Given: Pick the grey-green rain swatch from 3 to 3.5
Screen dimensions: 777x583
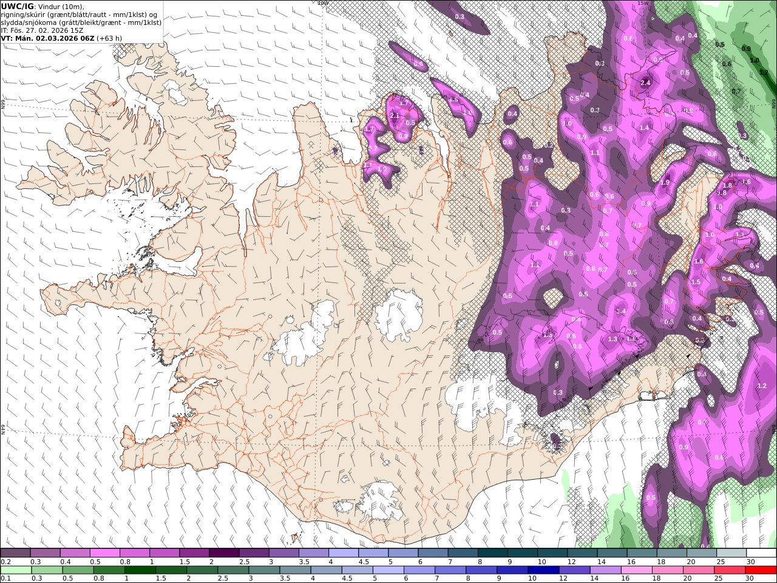Looking at the screenshot, I should [x=264, y=570].
